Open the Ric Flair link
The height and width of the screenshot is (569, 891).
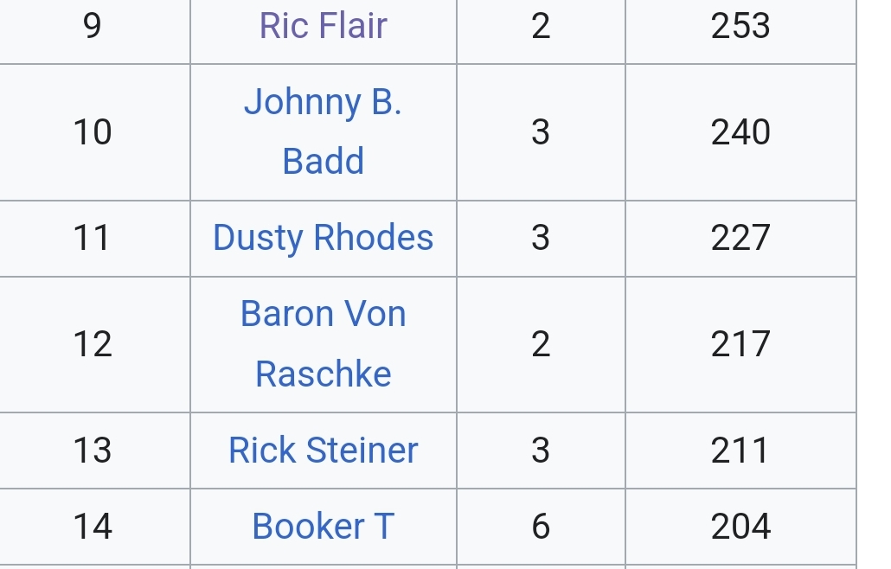323,26
